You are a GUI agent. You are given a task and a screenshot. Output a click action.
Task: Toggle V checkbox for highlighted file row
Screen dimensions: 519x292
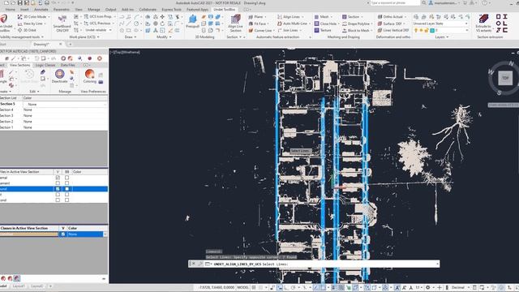coord(58,189)
